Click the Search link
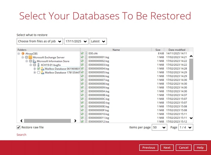 21,135
